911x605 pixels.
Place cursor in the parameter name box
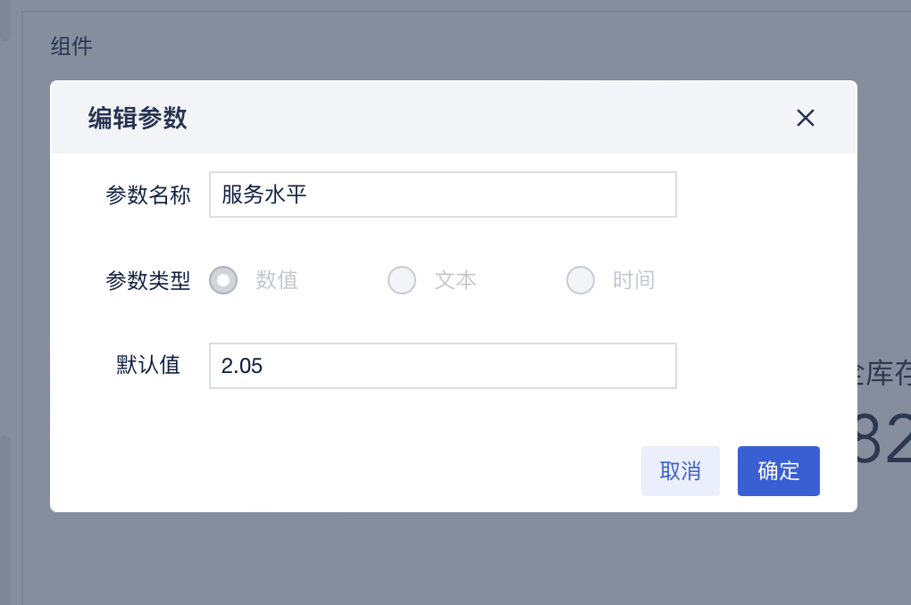(x=442, y=195)
